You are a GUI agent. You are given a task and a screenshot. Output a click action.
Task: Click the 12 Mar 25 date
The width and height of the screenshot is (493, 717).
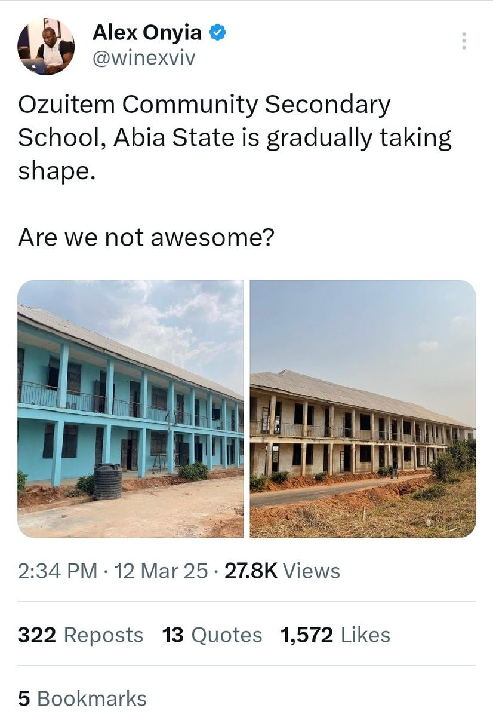162,571
